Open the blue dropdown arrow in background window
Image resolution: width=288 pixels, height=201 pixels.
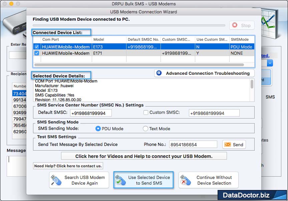270,63
